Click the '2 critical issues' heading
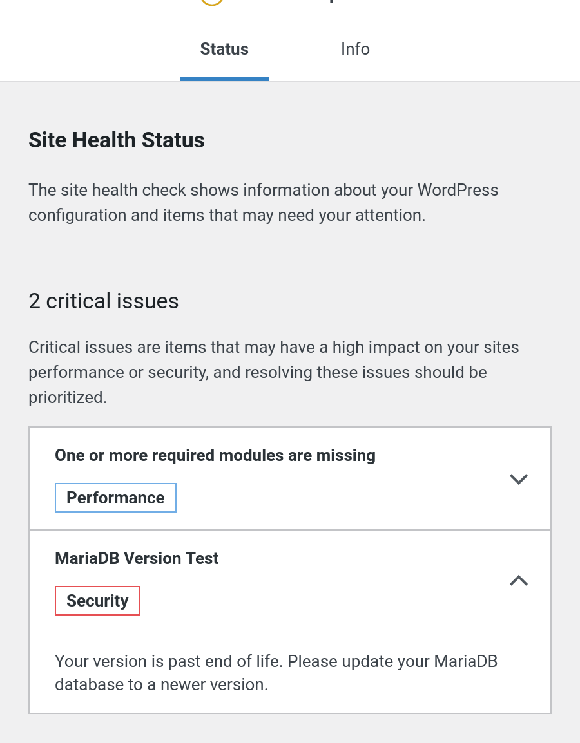The height and width of the screenshot is (743, 580). point(103,301)
